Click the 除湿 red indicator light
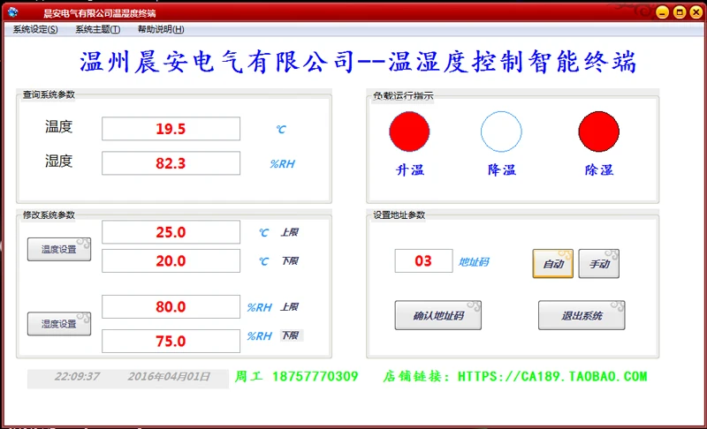This screenshot has height=429, width=707. point(599,132)
